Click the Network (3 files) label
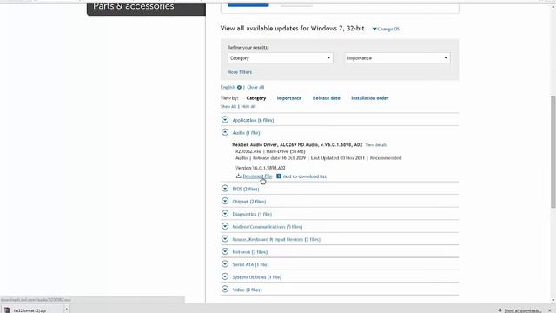The width and height of the screenshot is (556, 313). 250,252
